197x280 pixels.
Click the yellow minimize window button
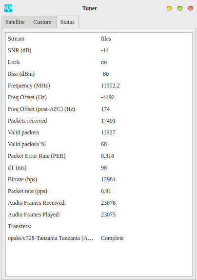point(169,8)
